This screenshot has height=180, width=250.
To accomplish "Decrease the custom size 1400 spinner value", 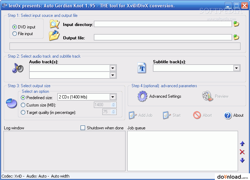I will [114, 106].
